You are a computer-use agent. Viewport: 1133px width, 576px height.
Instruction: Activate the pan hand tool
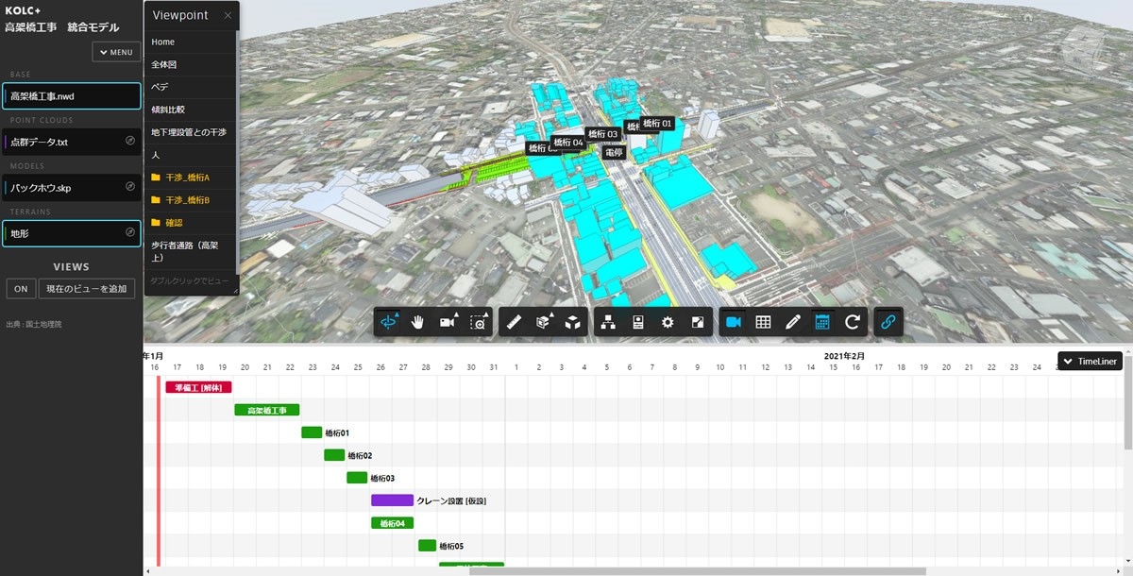[x=417, y=322]
